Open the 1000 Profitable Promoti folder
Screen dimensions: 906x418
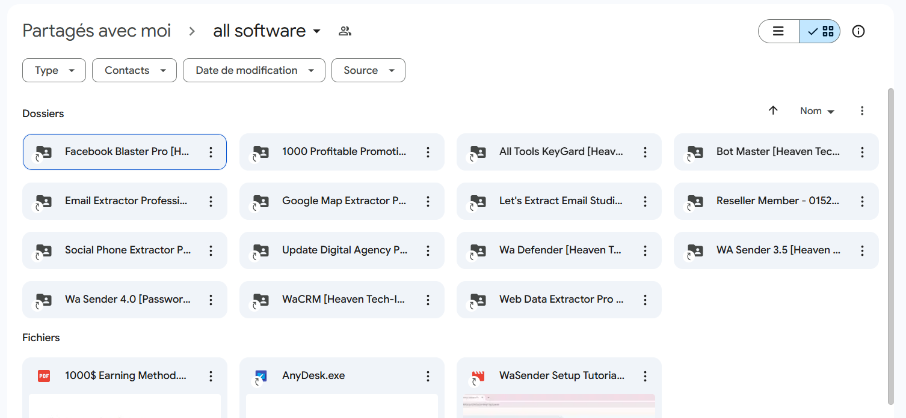tap(342, 152)
